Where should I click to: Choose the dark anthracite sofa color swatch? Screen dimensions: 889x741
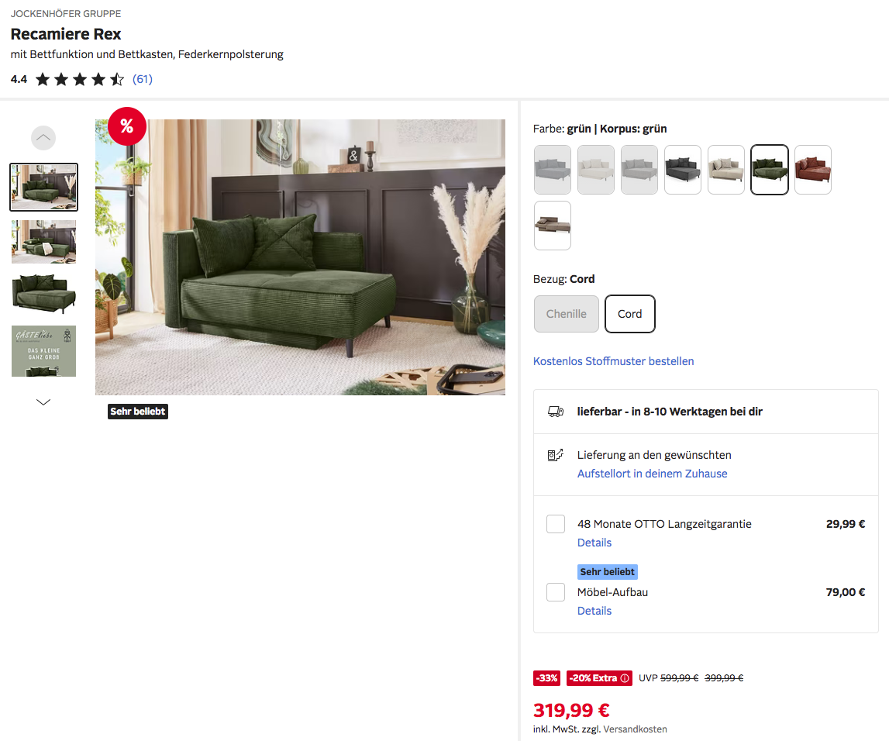(683, 170)
